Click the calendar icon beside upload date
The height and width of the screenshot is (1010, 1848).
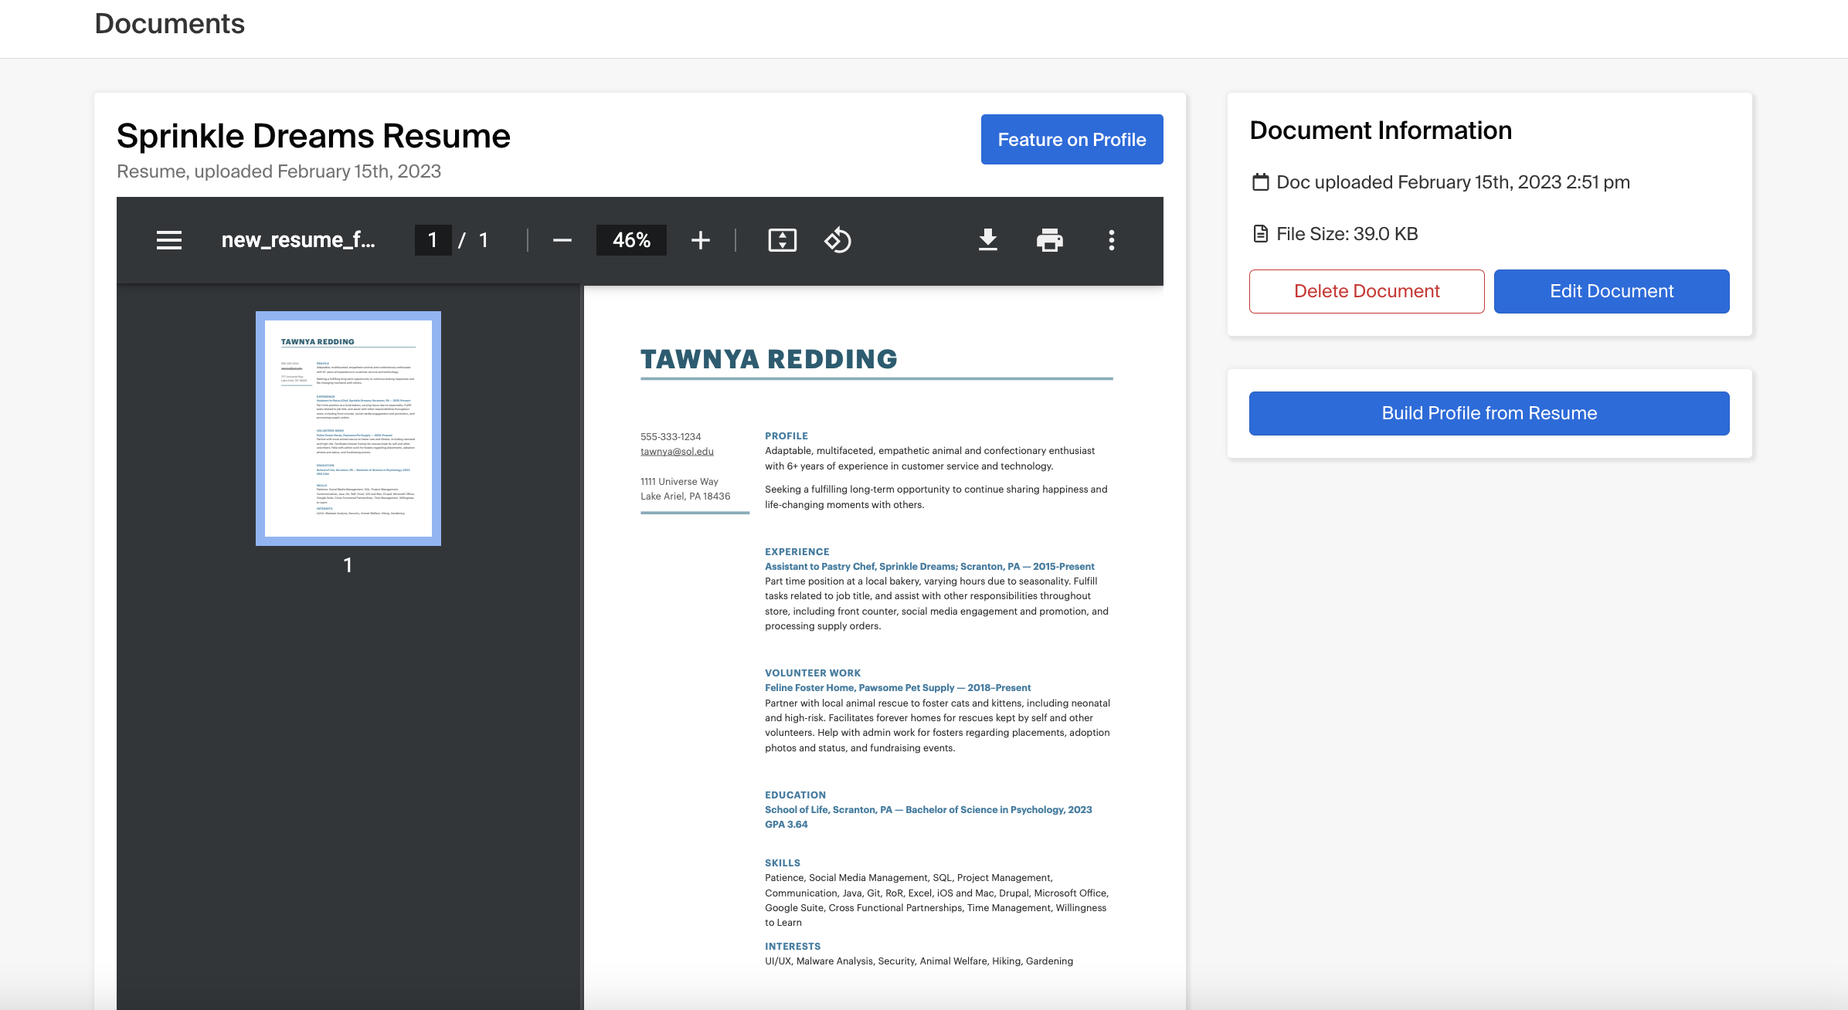(1260, 182)
